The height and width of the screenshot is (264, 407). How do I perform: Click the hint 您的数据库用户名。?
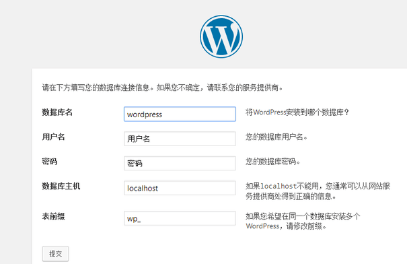coord(276,137)
